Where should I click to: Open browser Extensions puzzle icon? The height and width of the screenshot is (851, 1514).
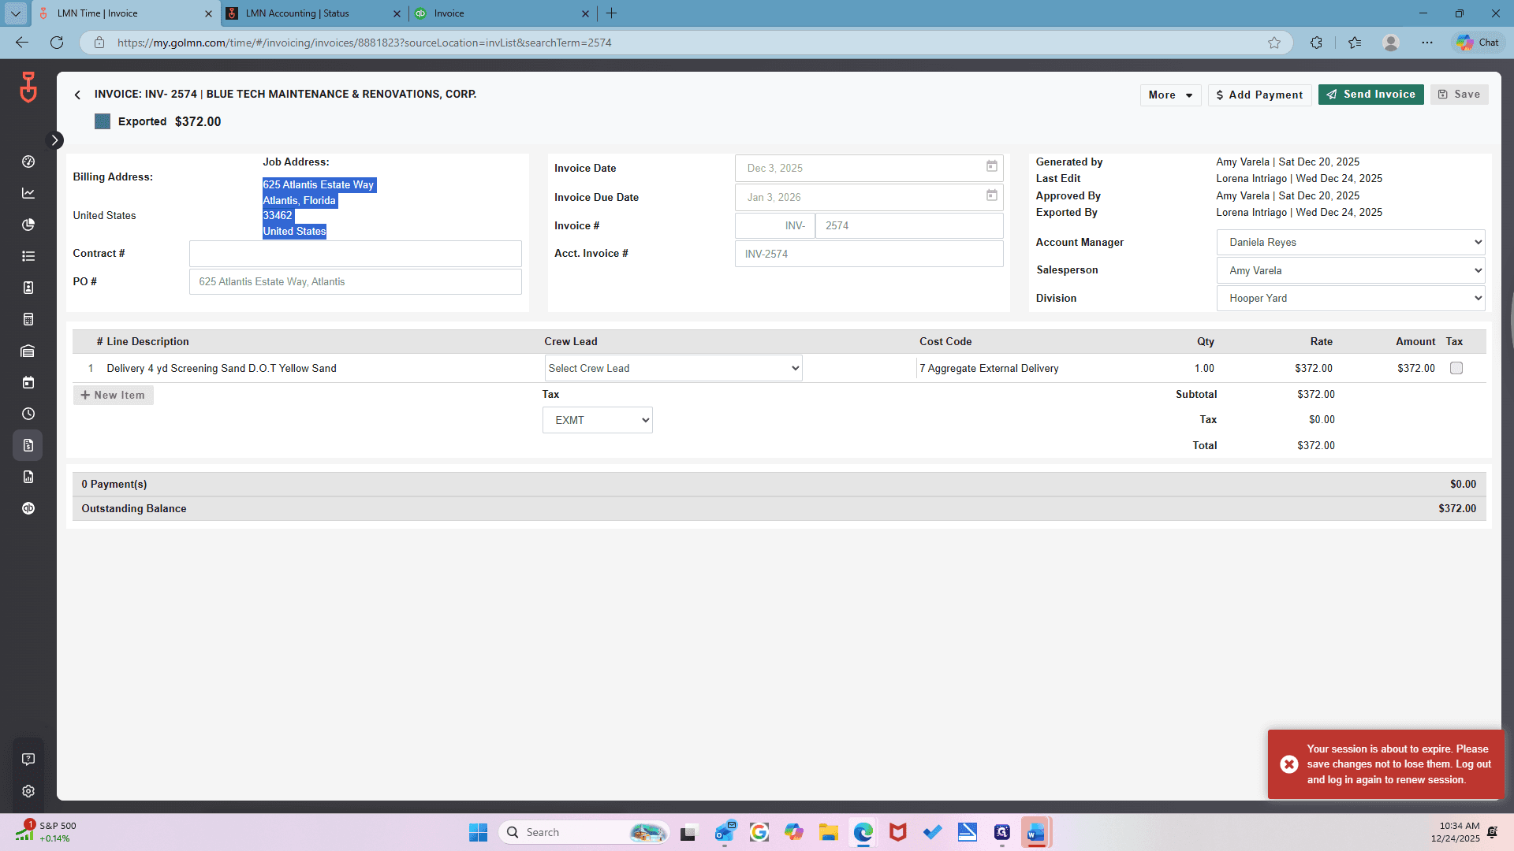click(x=1316, y=43)
